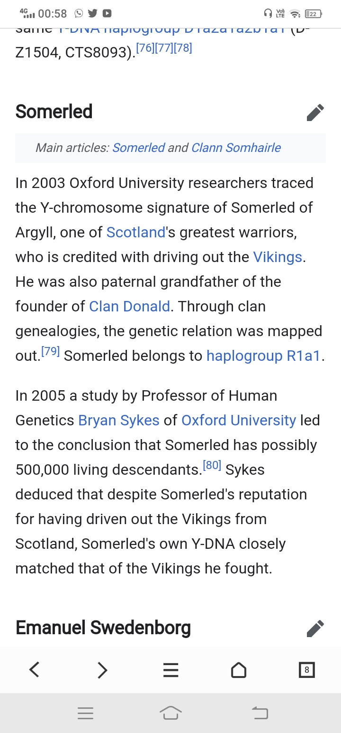Go back with browser back arrow
The height and width of the screenshot is (733, 341).
[x=34, y=670]
